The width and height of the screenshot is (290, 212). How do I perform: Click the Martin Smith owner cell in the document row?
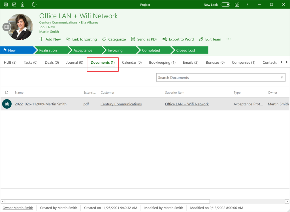(278, 104)
